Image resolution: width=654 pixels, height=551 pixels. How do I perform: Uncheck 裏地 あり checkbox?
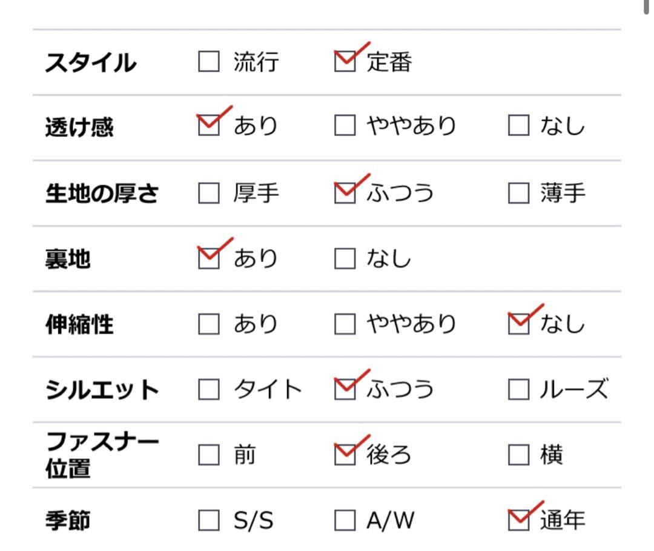coord(208,258)
